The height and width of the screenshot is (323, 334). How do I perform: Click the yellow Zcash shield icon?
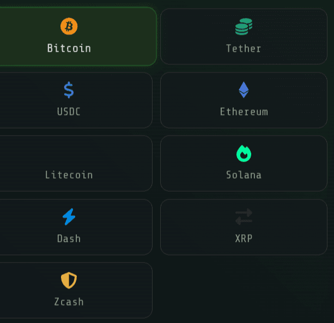pos(69,280)
